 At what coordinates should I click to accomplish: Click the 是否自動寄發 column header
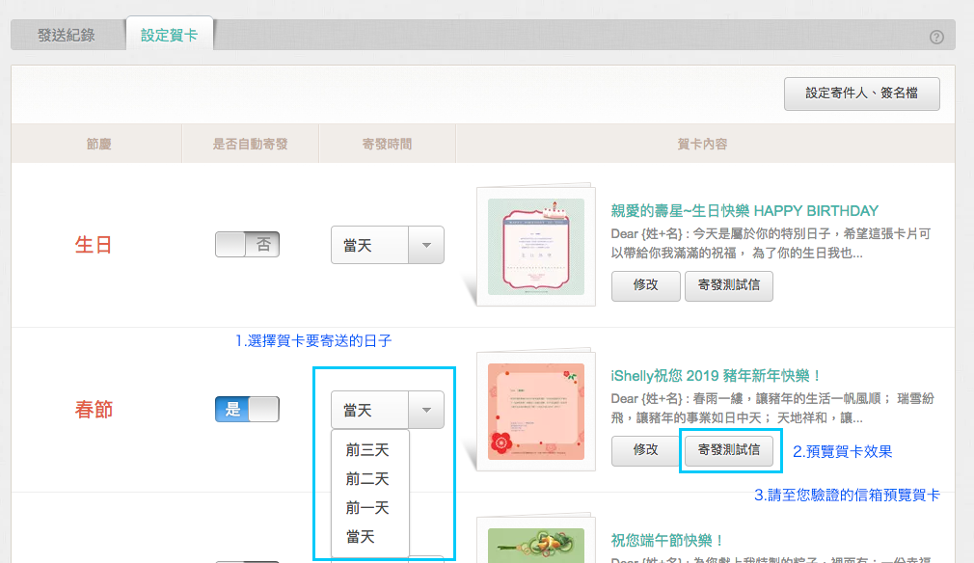[x=251, y=145]
